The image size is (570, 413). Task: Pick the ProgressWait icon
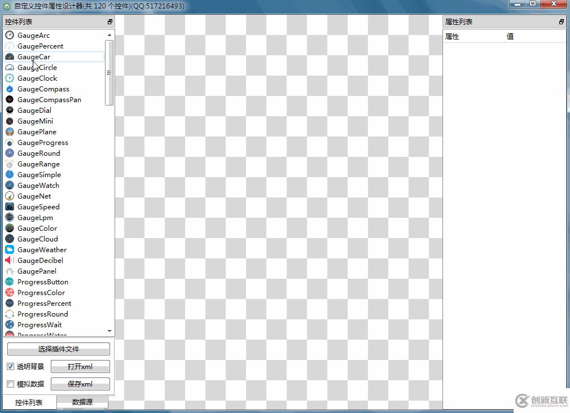10,325
